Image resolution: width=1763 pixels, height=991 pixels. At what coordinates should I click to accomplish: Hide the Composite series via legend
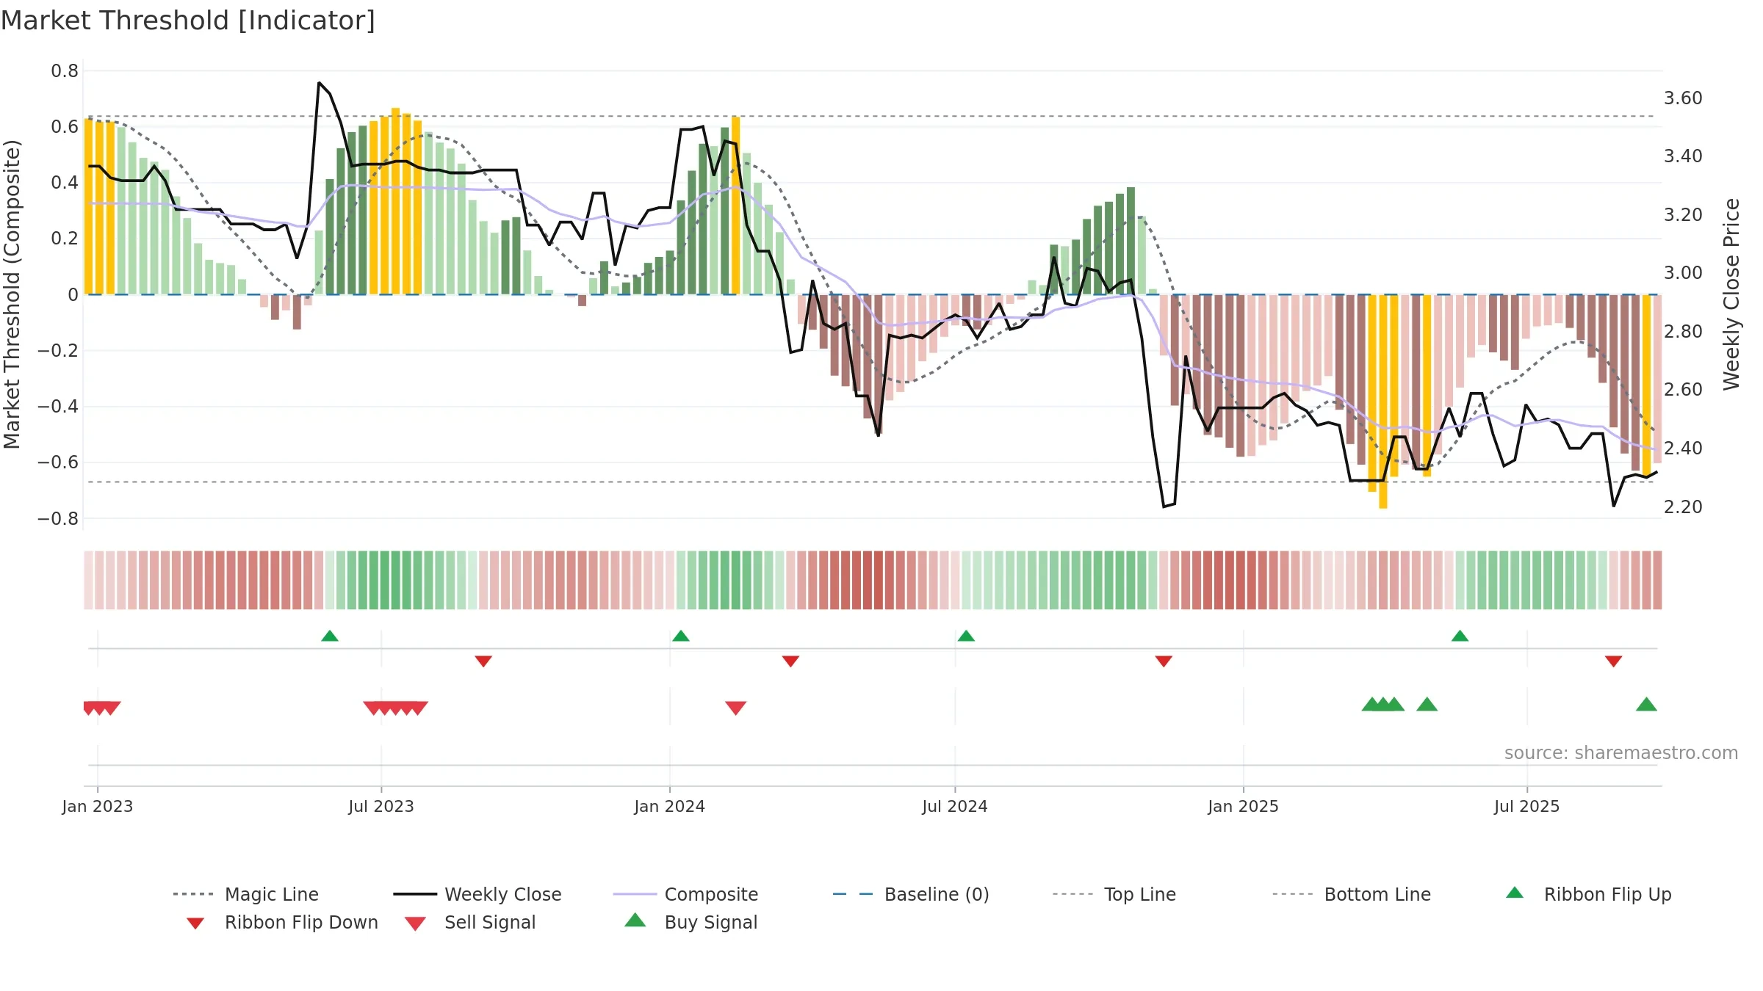pyautogui.click(x=685, y=894)
